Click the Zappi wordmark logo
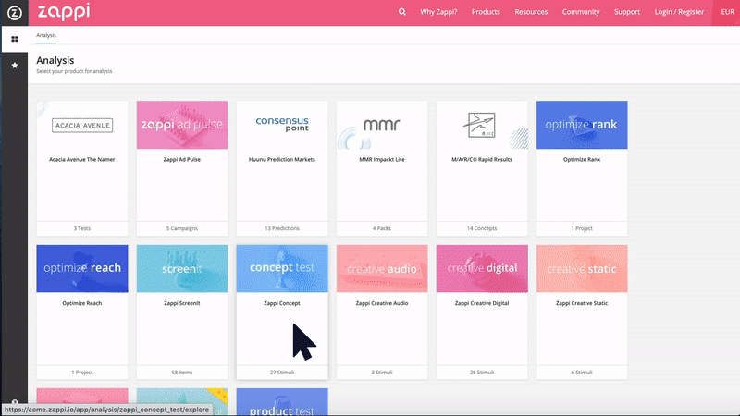 (64, 11)
